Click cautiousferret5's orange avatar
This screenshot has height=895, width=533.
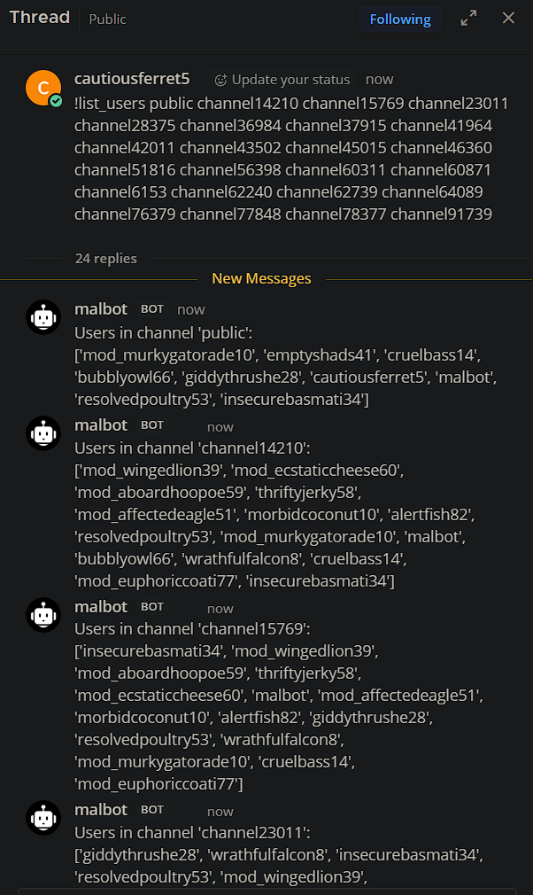click(x=43, y=88)
